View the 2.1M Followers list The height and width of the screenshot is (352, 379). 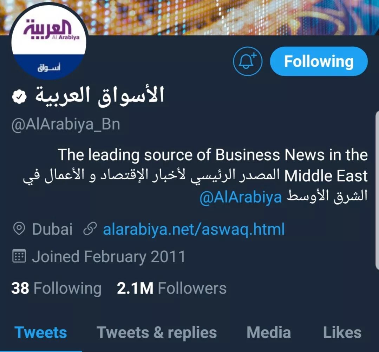[172, 288]
